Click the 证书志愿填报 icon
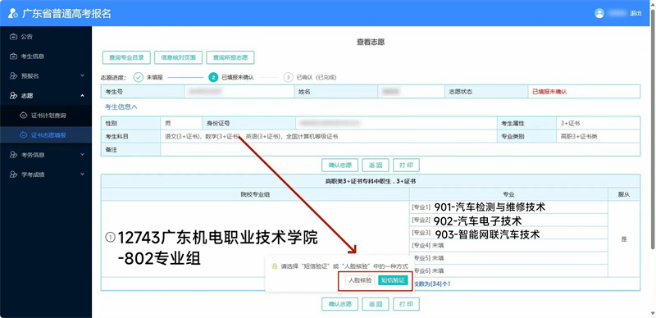656x318 pixels. [24, 134]
